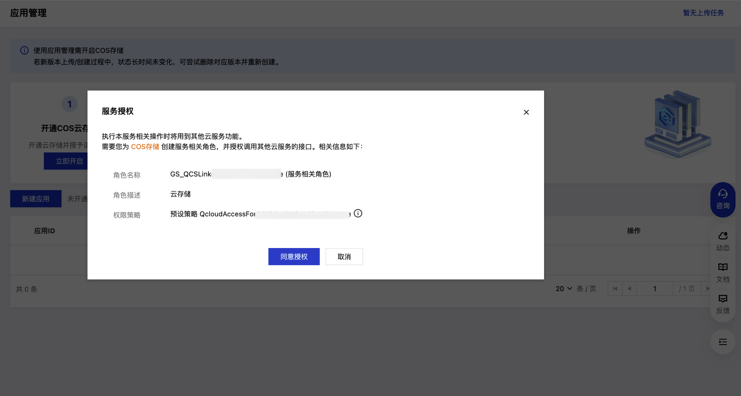This screenshot has width=741, height=396.
Task: Click the 取消 button
Action: pos(344,256)
